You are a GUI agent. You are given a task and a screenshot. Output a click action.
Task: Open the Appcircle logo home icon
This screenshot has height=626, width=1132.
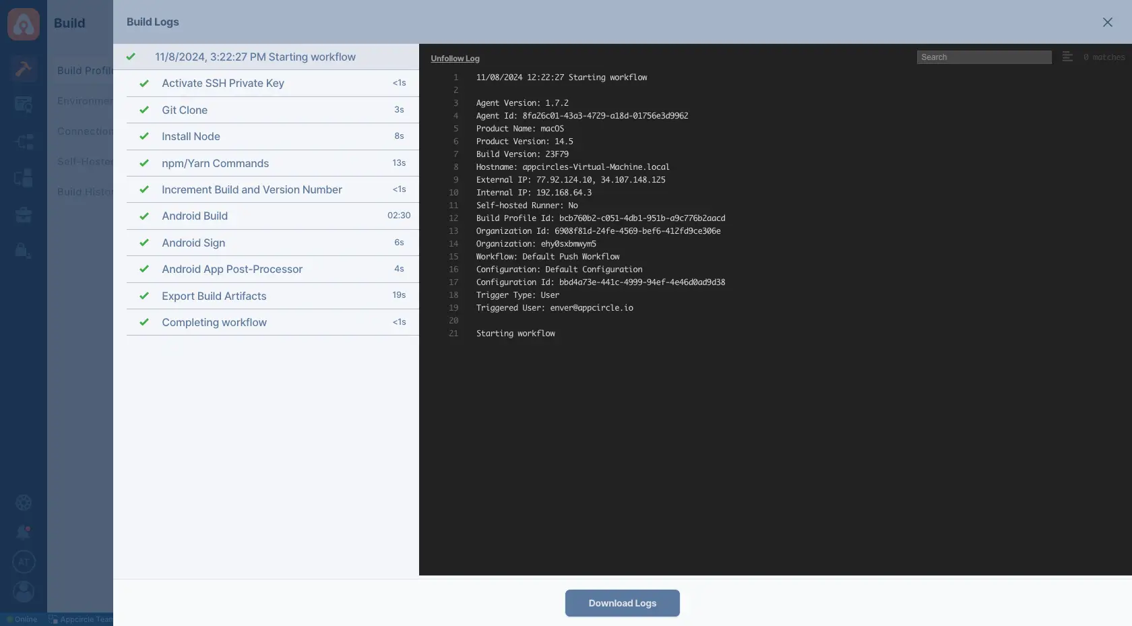[x=24, y=24]
